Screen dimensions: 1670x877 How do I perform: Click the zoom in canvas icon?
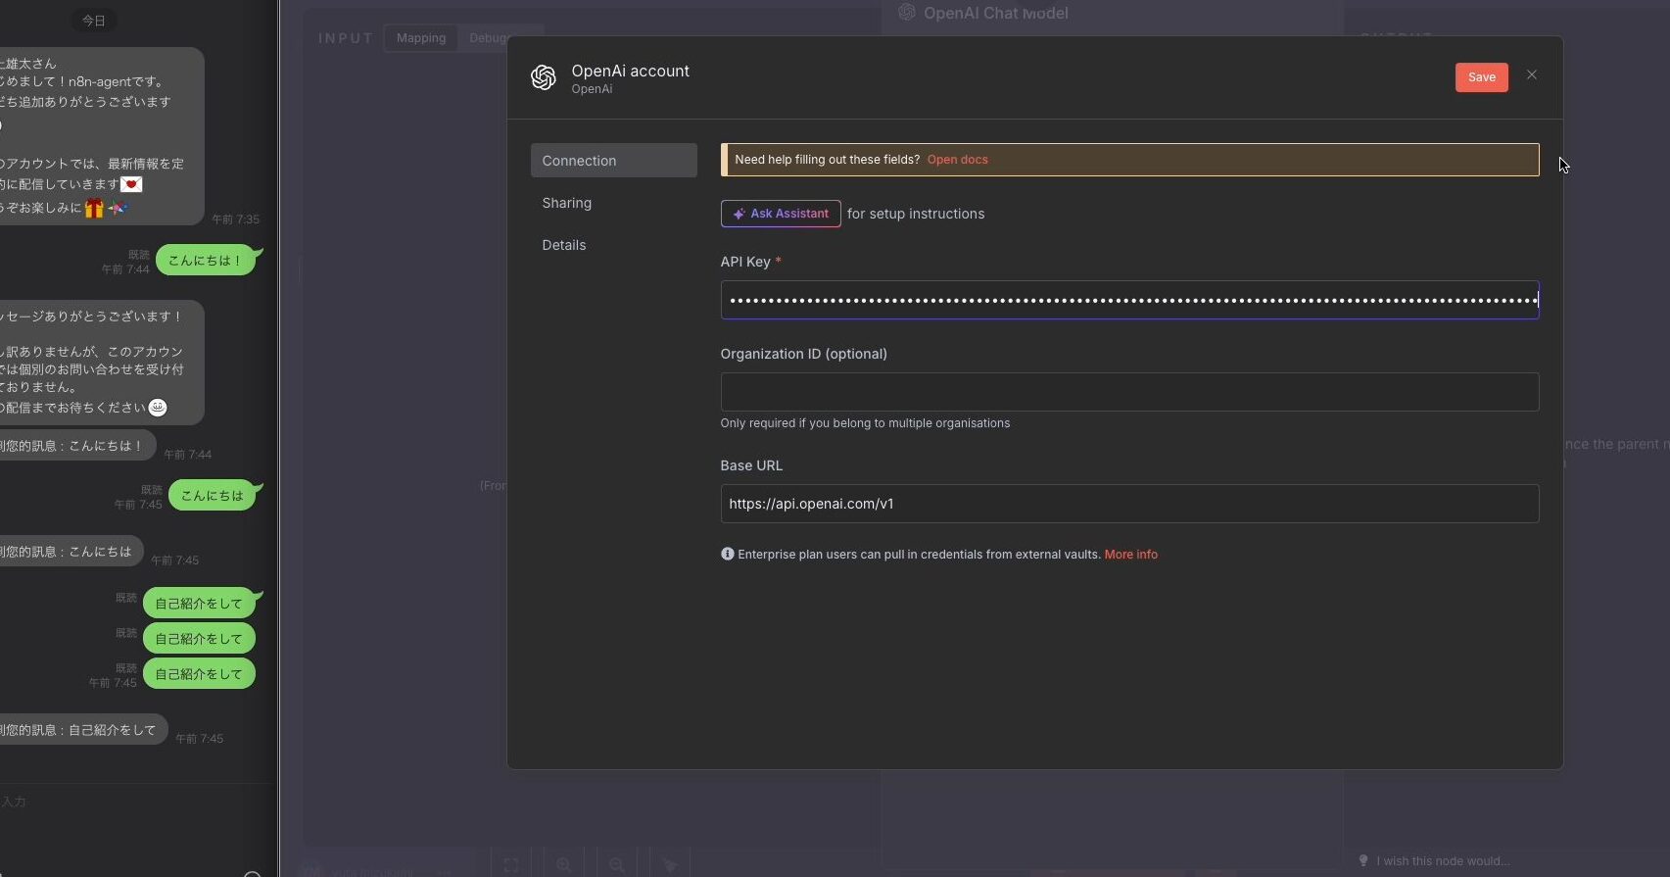pos(564,865)
